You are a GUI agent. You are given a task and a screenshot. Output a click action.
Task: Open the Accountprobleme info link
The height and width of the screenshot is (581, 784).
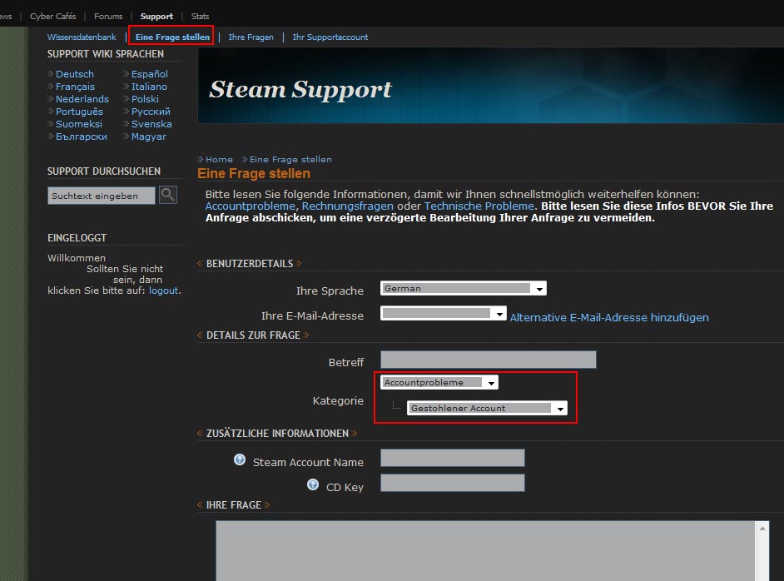(x=250, y=206)
